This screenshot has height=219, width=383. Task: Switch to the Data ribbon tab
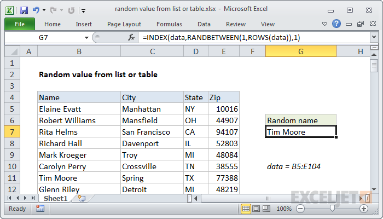click(204, 24)
